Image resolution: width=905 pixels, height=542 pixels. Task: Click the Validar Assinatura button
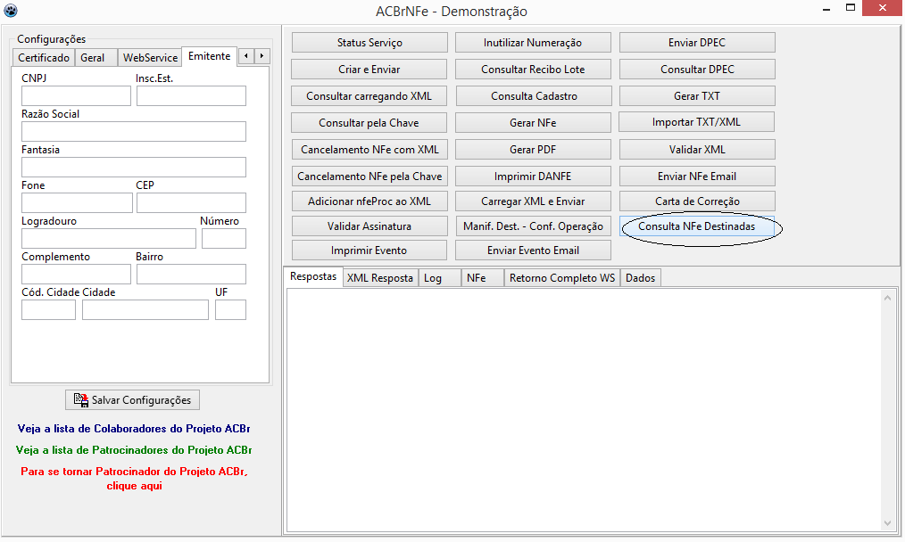(369, 226)
